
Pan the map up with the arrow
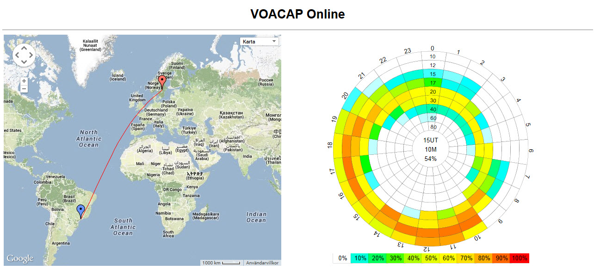point(24,48)
